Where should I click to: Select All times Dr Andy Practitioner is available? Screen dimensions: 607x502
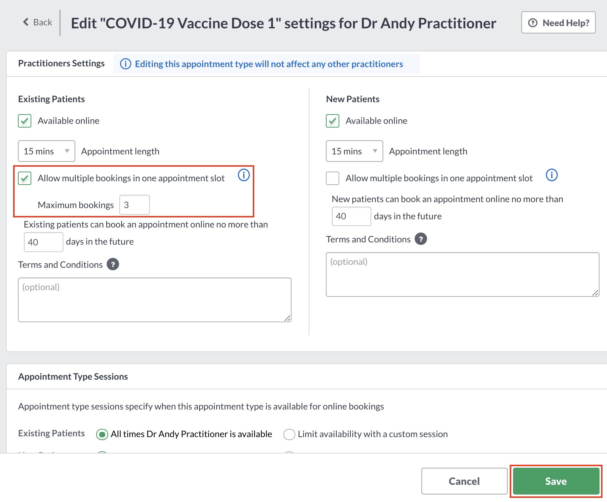(x=102, y=434)
